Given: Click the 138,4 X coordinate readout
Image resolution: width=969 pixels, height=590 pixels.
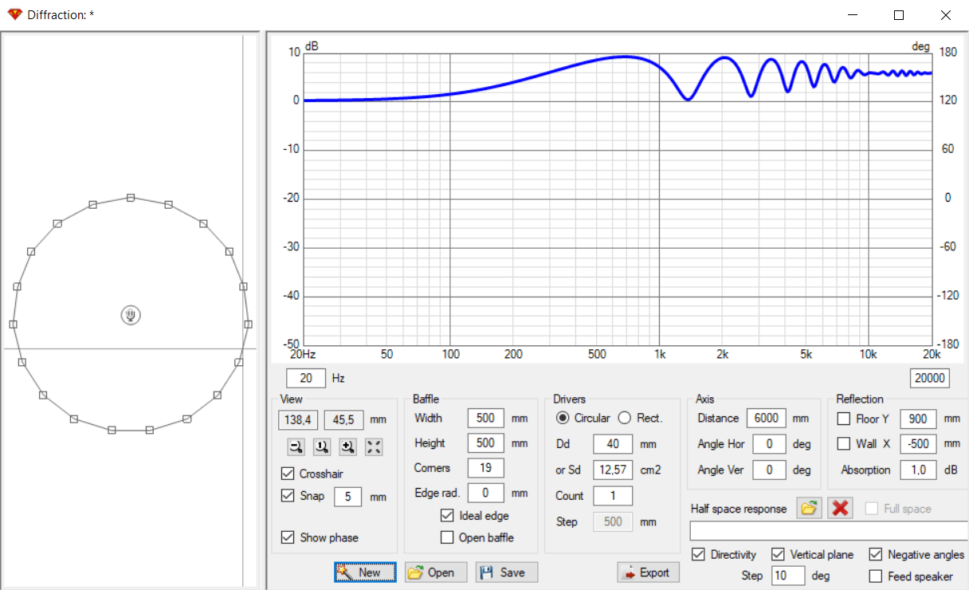Looking at the screenshot, I should [x=299, y=419].
